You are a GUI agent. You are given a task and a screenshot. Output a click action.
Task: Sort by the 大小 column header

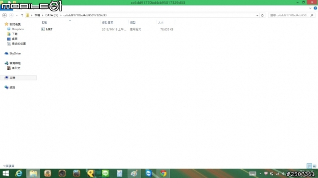pyautogui.click(x=160, y=23)
